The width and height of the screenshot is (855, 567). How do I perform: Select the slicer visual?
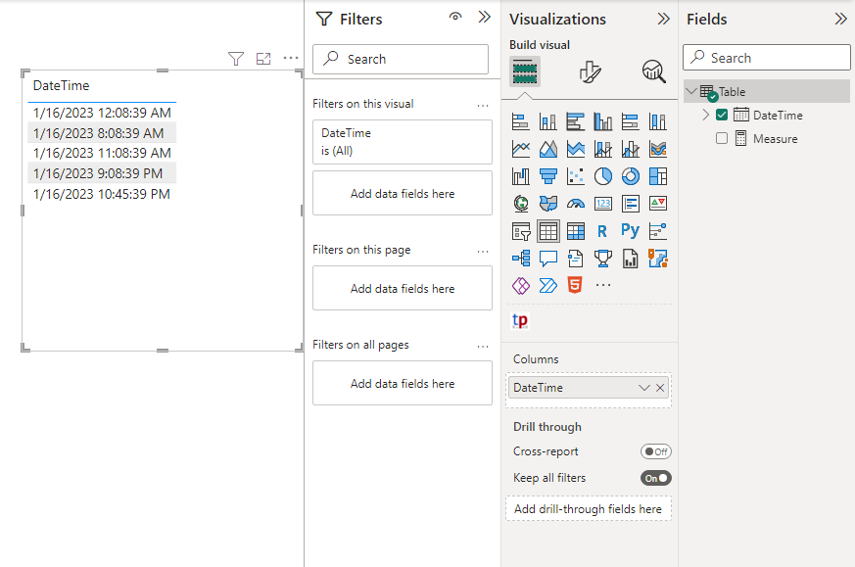[521, 231]
